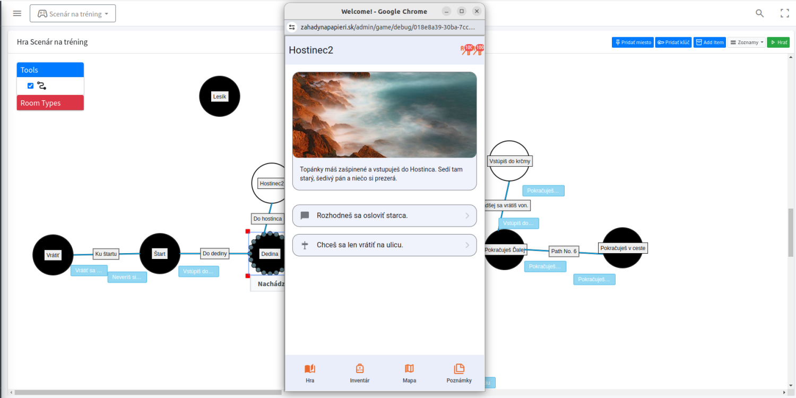Open the hamburger menu icon
Image resolution: width=796 pixels, height=398 pixels.
click(17, 13)
